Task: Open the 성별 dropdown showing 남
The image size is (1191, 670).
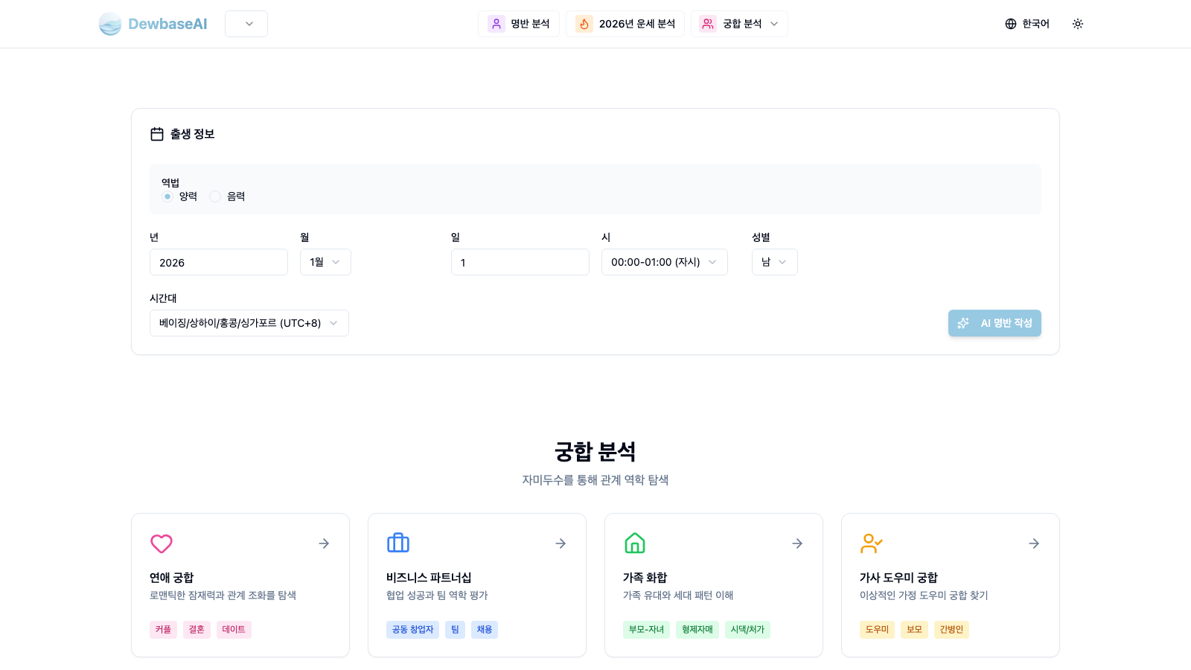Action: 775,262
